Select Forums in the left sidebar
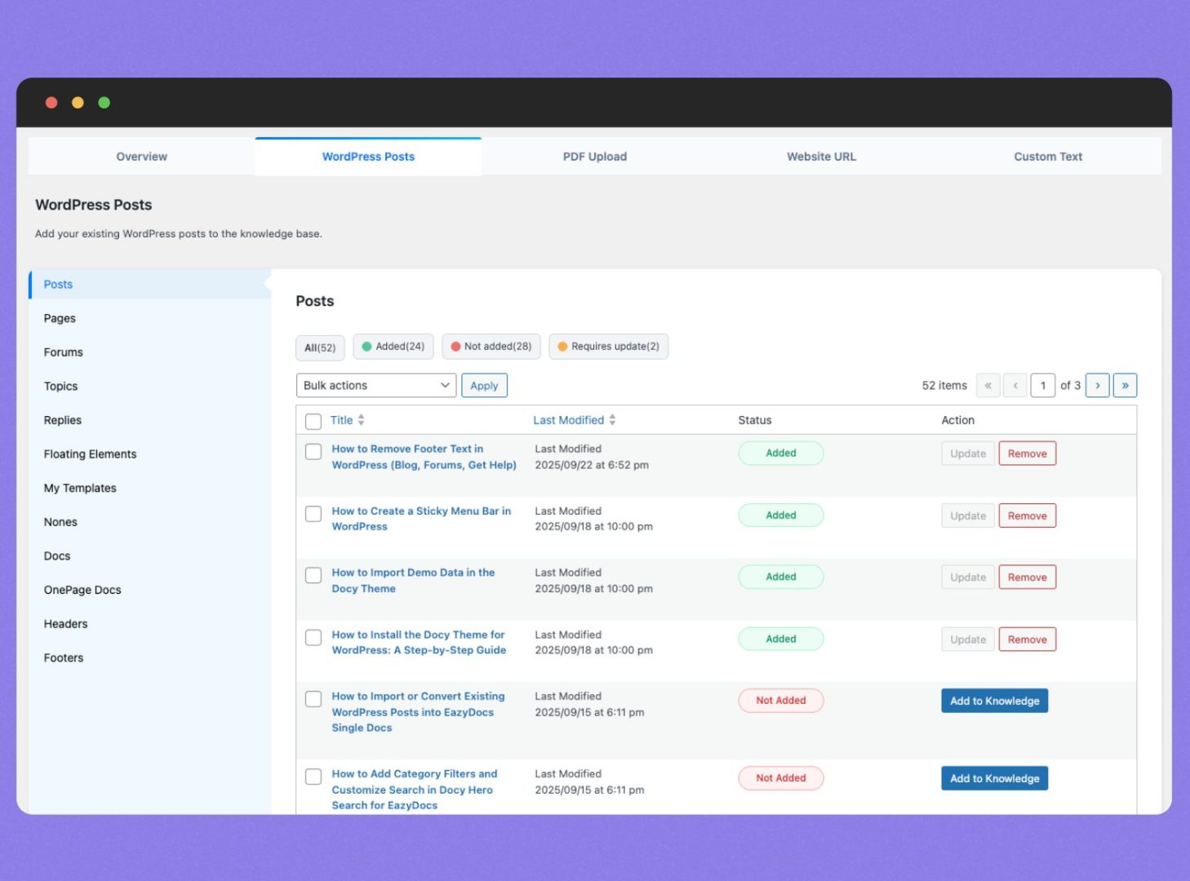1190x881 pixels. [64, 352]
